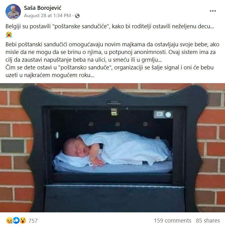Screen dimensions: 225x228
Task: Click the sad face reaction icon
Action: (x=9, y=220)
